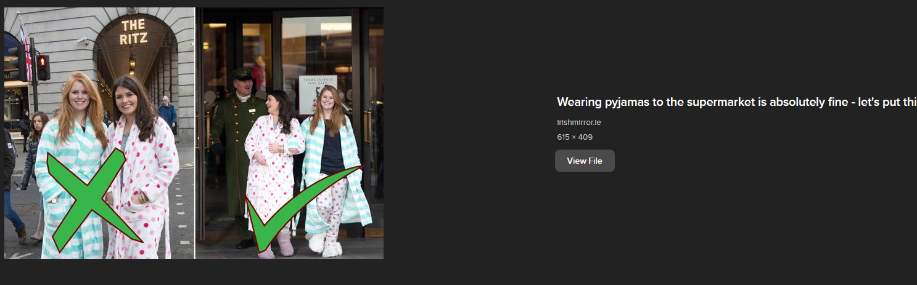Click the Union Jack flag in photo
Image resolution: width=917 pixels, height=285 pixels.
click(25, 50)
